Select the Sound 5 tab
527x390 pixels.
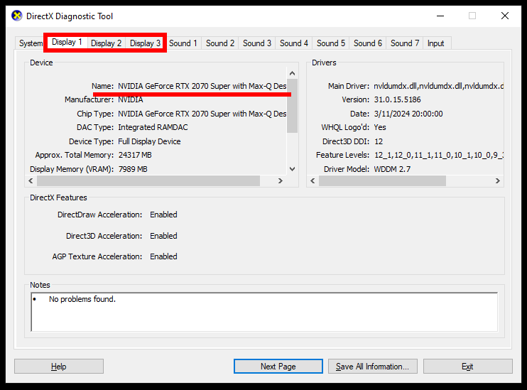pos(331,43)
